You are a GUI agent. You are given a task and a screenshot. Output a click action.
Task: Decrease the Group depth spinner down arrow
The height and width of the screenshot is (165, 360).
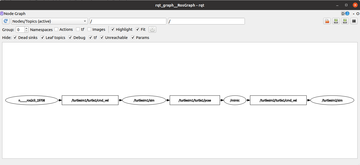(x=26, y=31)
